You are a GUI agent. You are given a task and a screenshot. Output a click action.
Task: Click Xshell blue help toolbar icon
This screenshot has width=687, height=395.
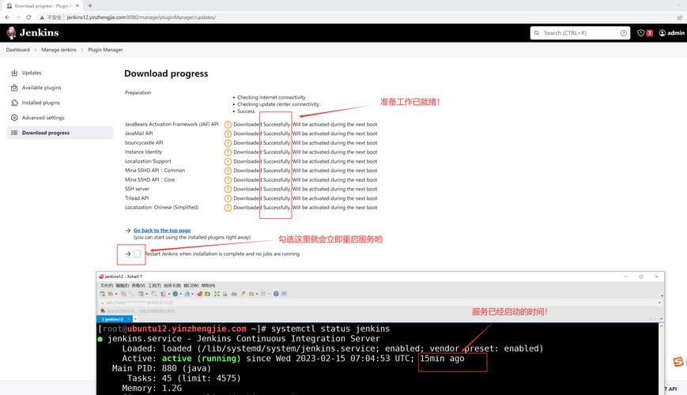pos(276,294)
